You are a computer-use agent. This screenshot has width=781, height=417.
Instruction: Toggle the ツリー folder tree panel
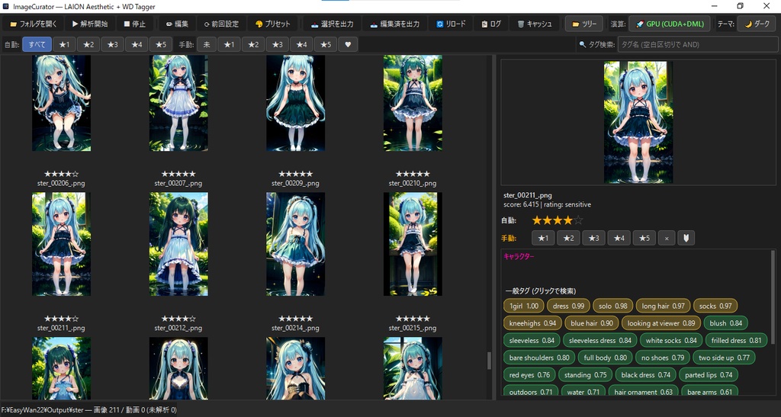[x=584, y=24]
